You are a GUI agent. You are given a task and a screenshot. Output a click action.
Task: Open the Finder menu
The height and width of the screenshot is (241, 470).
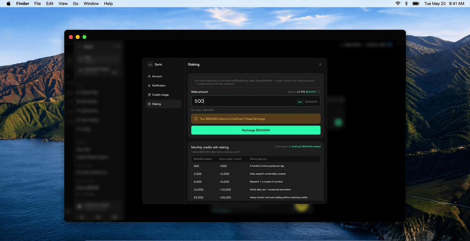point(23,4)
